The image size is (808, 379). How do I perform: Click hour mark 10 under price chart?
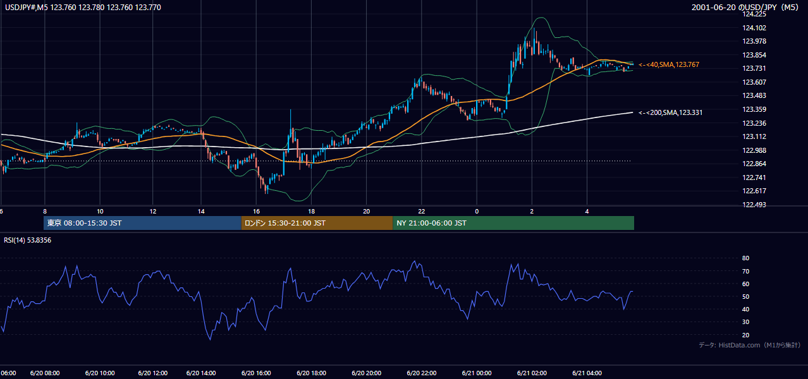pyautogui.click(x=100, y=212)
